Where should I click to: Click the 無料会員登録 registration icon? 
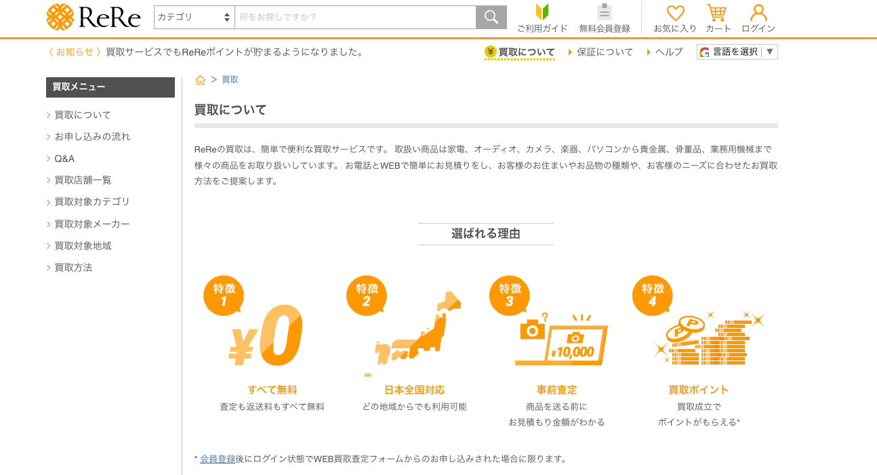click(x=603, y=12)
